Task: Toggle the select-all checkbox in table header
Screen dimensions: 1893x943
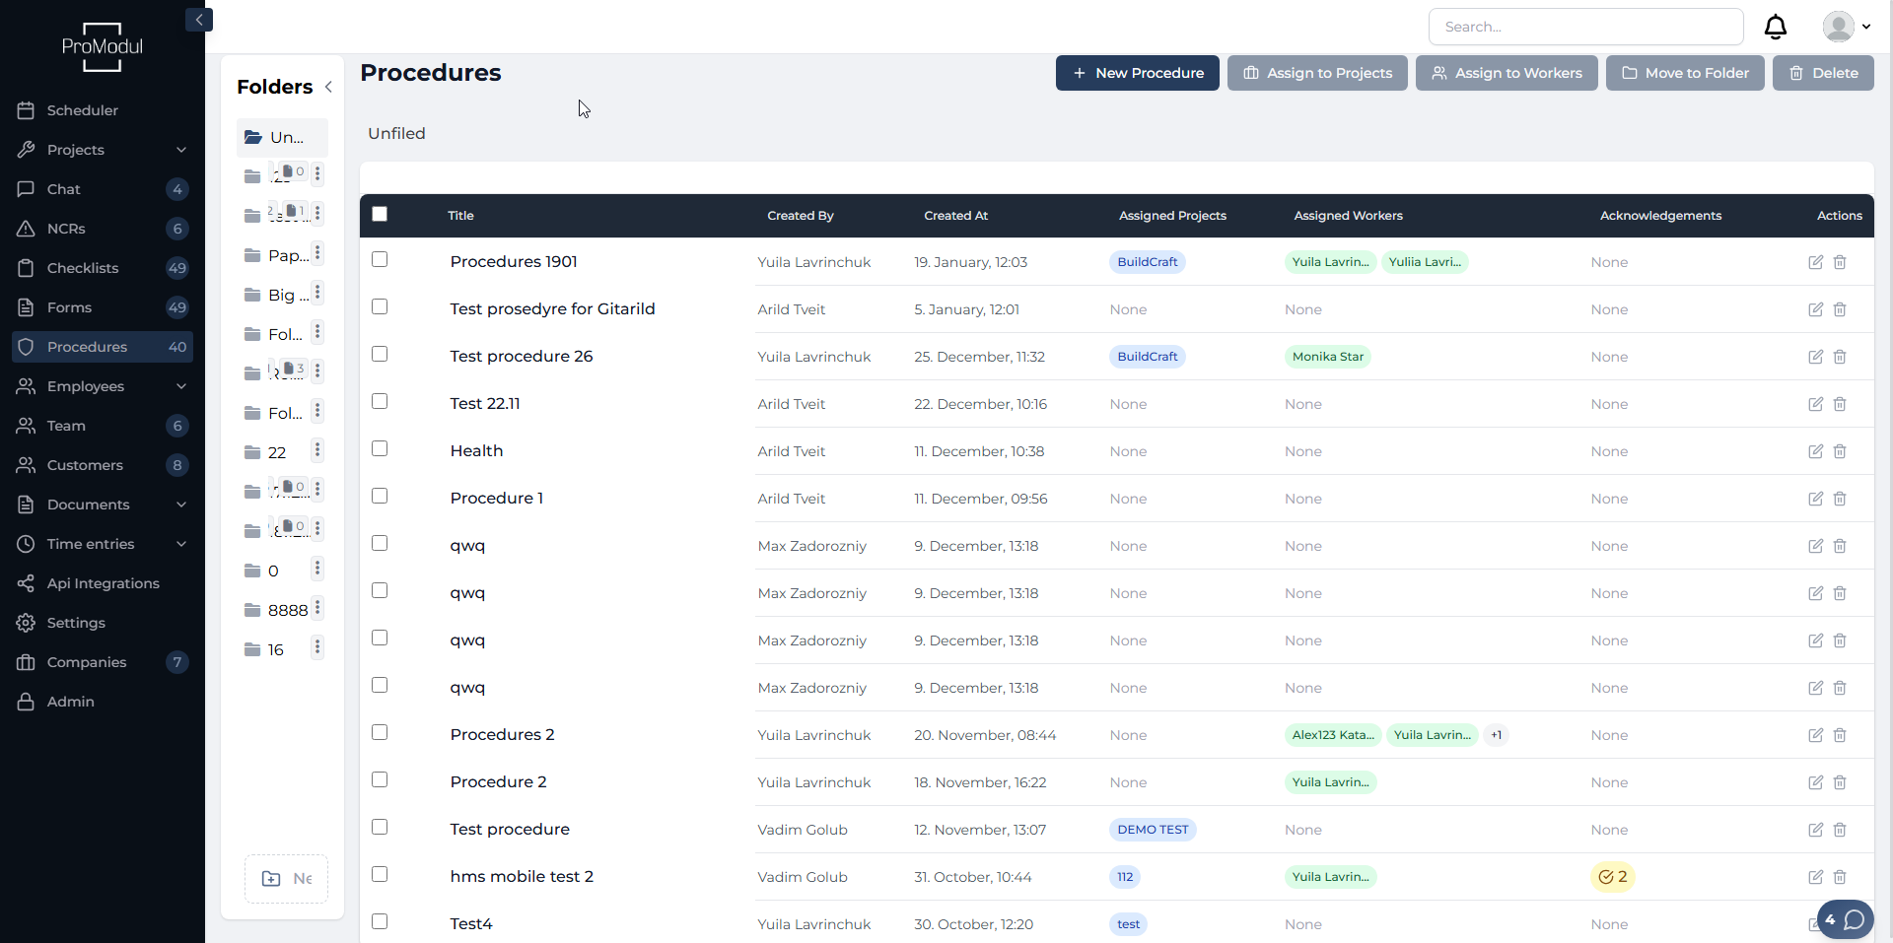Action: (380, 215)
